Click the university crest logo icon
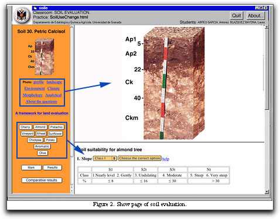280x219 pixels. [x=22, y=15]
